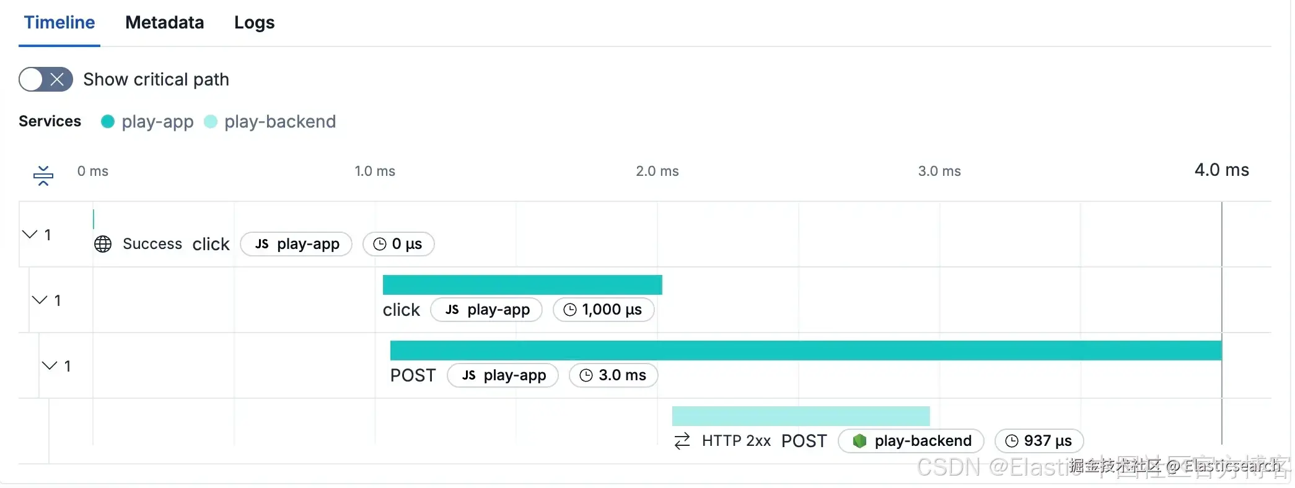
Task: Click the POST label next to HTTP 2xx
Action: click(804, 441)
